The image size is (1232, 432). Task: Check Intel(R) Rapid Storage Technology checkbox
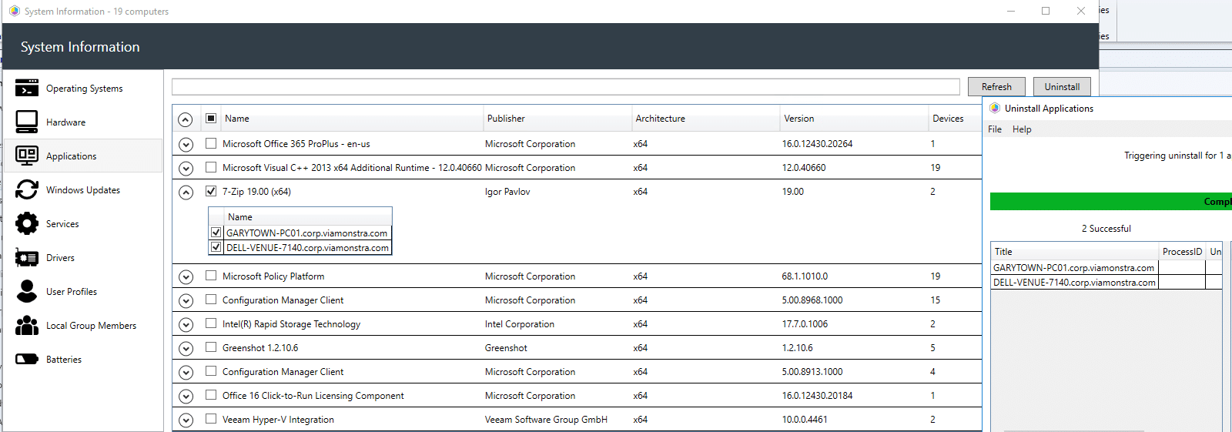tap(211, 323)
